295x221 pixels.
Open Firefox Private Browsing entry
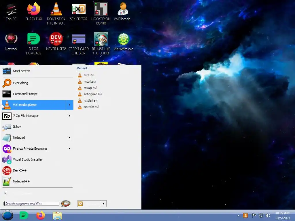coord(34,148)
